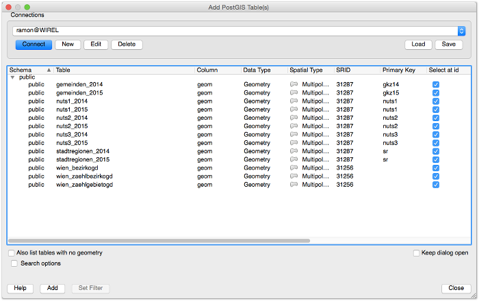
Task: Click the public schema group label
Action: (x=27, y=77)
